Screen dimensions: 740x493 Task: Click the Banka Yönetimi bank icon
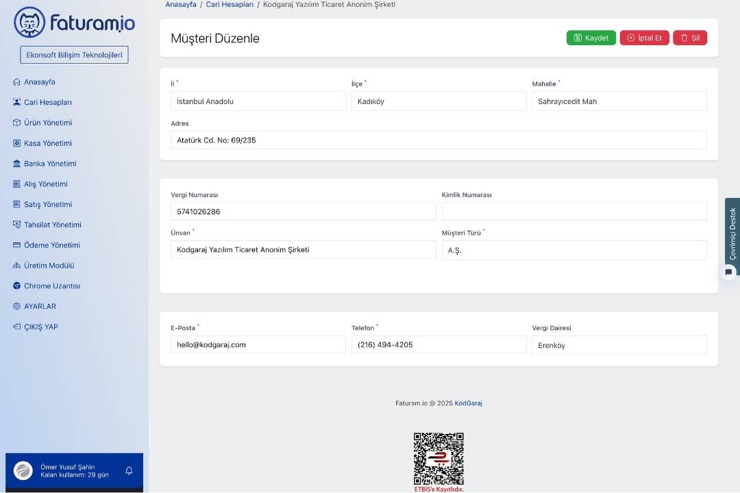pos(17,163)
